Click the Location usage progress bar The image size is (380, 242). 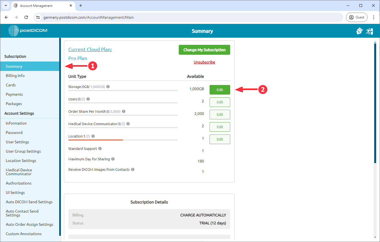point(123,140)
